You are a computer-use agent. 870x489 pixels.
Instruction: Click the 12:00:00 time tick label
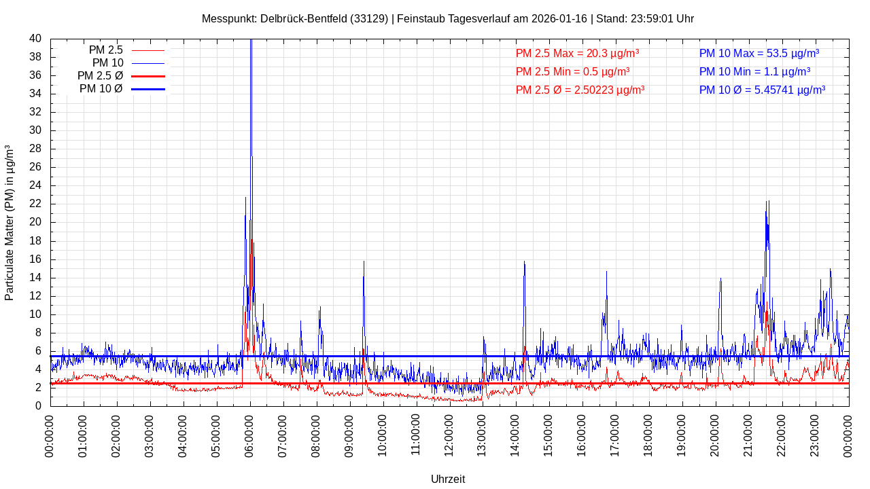(x=450, y=436)
